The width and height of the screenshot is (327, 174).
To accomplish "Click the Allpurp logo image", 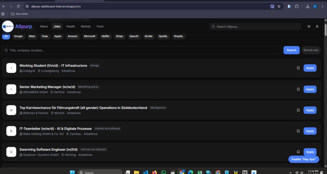I will 8,26.
